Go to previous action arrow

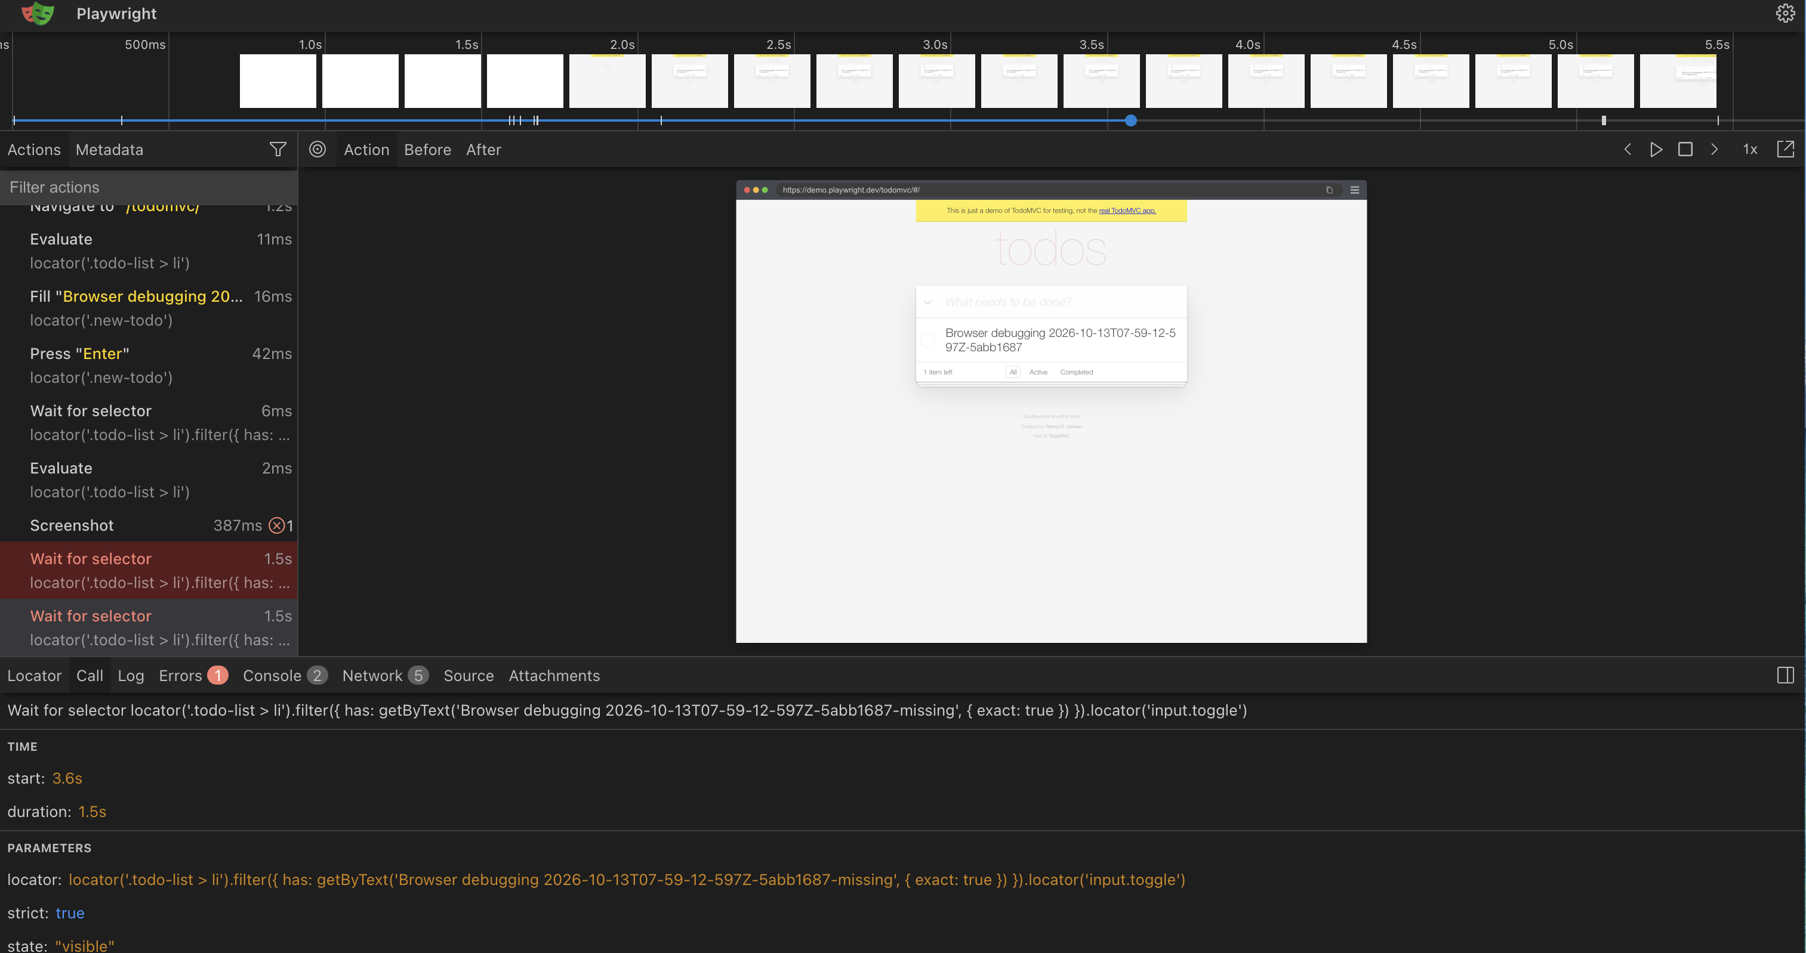click(x=1628, y=149)
